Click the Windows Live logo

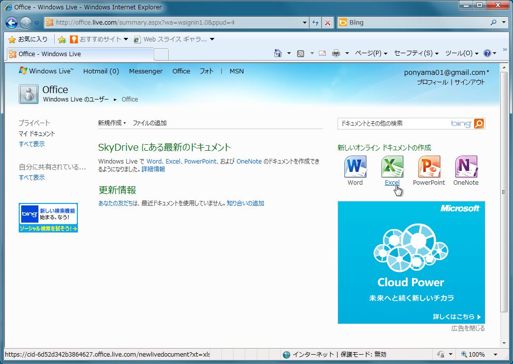pyautogui.click(x=46, y=71)
